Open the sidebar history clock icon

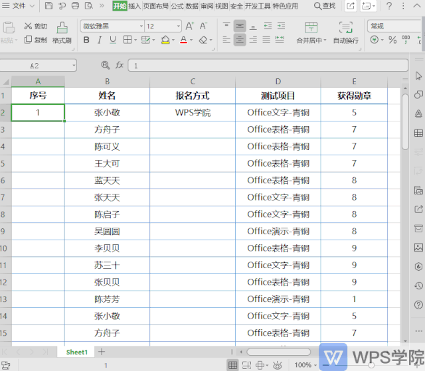(418, 285)
